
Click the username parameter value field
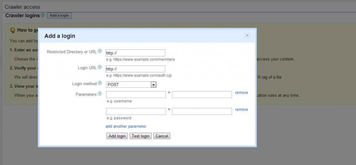[202, 95]
